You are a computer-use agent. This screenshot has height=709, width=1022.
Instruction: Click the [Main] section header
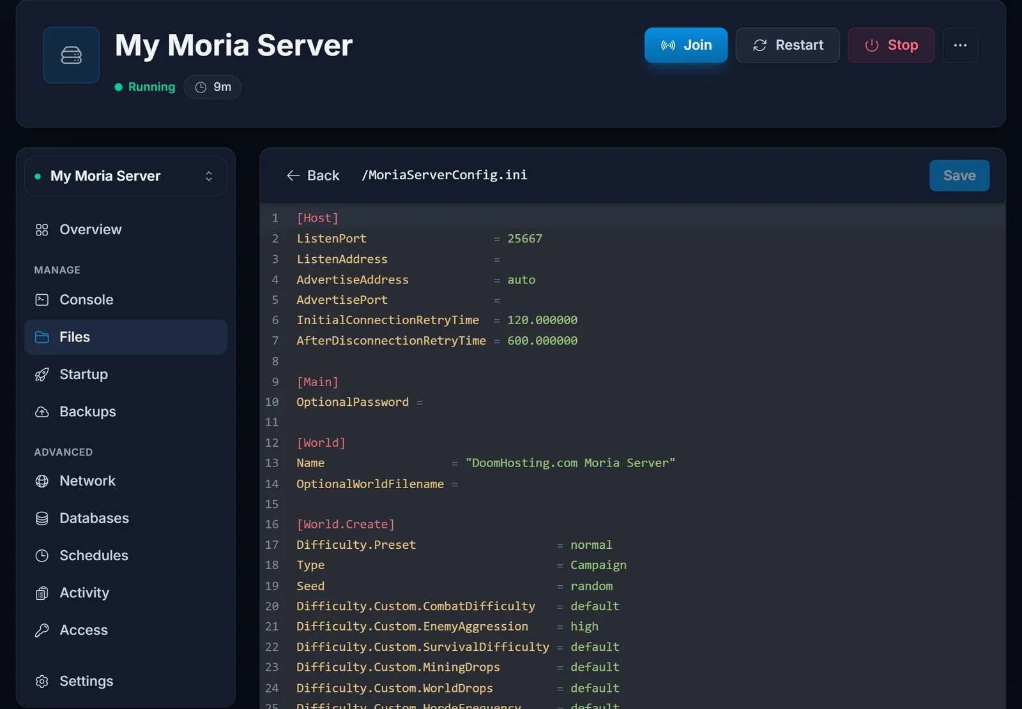[x=317, y=382]
